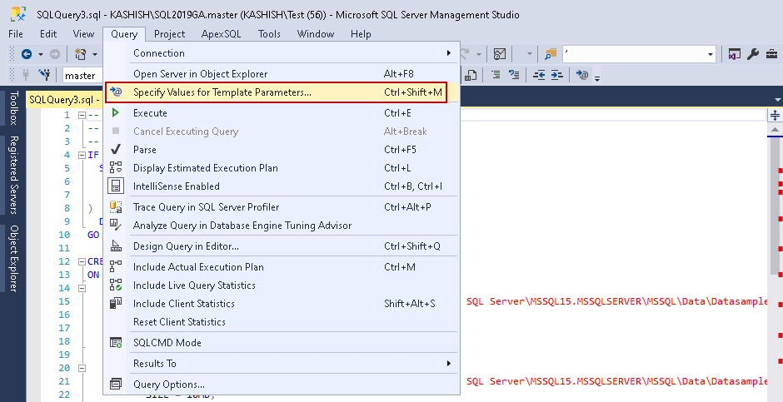Click the Decrease Indent toolbar icon
The height and width of the screenshot is (402, 783).
538,75
